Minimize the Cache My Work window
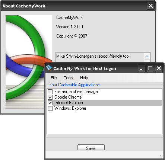The image size is (165, 160). (142, 68)
